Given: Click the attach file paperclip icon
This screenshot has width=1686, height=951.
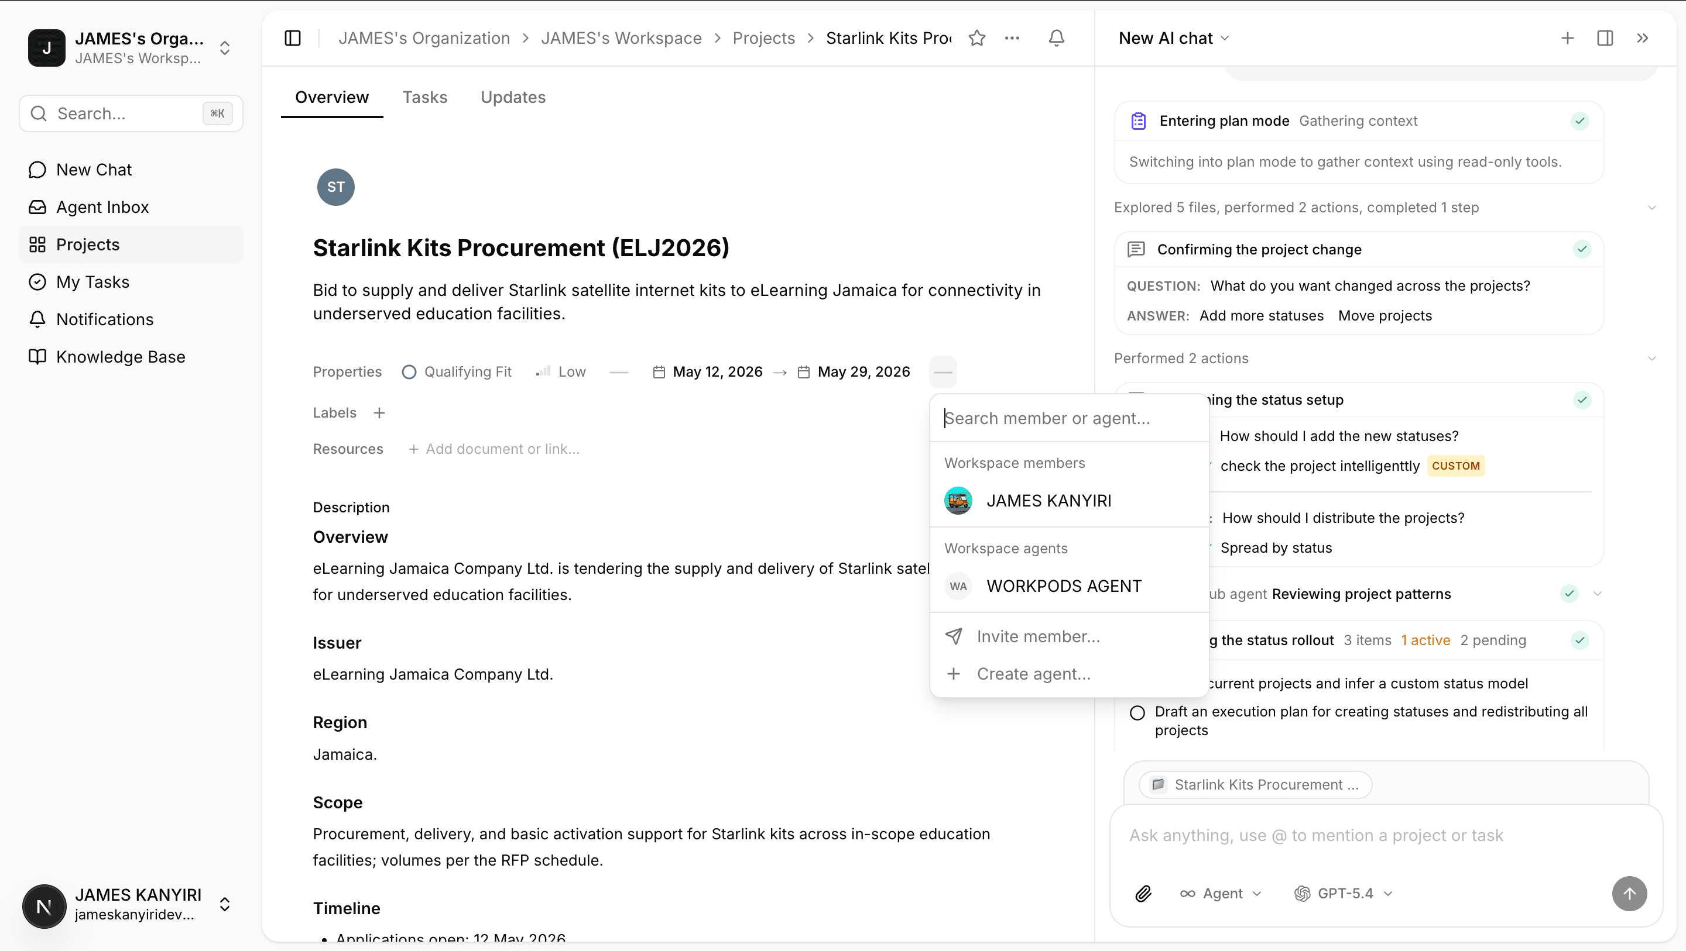Looking at the screenshot, I should click(1143, 894).
